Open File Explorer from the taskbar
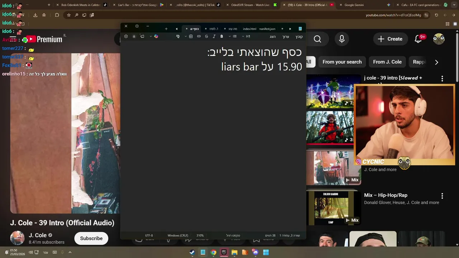Viewport: 459px width, 258px height. (x=235, y=252)
